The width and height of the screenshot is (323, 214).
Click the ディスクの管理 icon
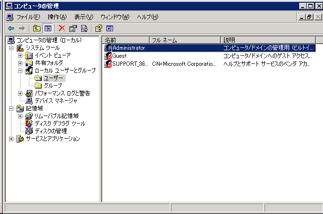coord(29,131)
